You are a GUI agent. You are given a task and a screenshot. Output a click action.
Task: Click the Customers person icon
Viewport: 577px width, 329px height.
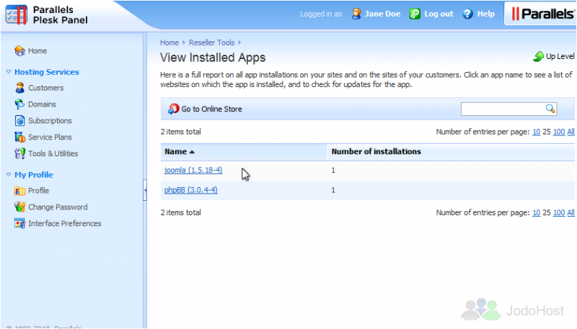click(19, 88)
